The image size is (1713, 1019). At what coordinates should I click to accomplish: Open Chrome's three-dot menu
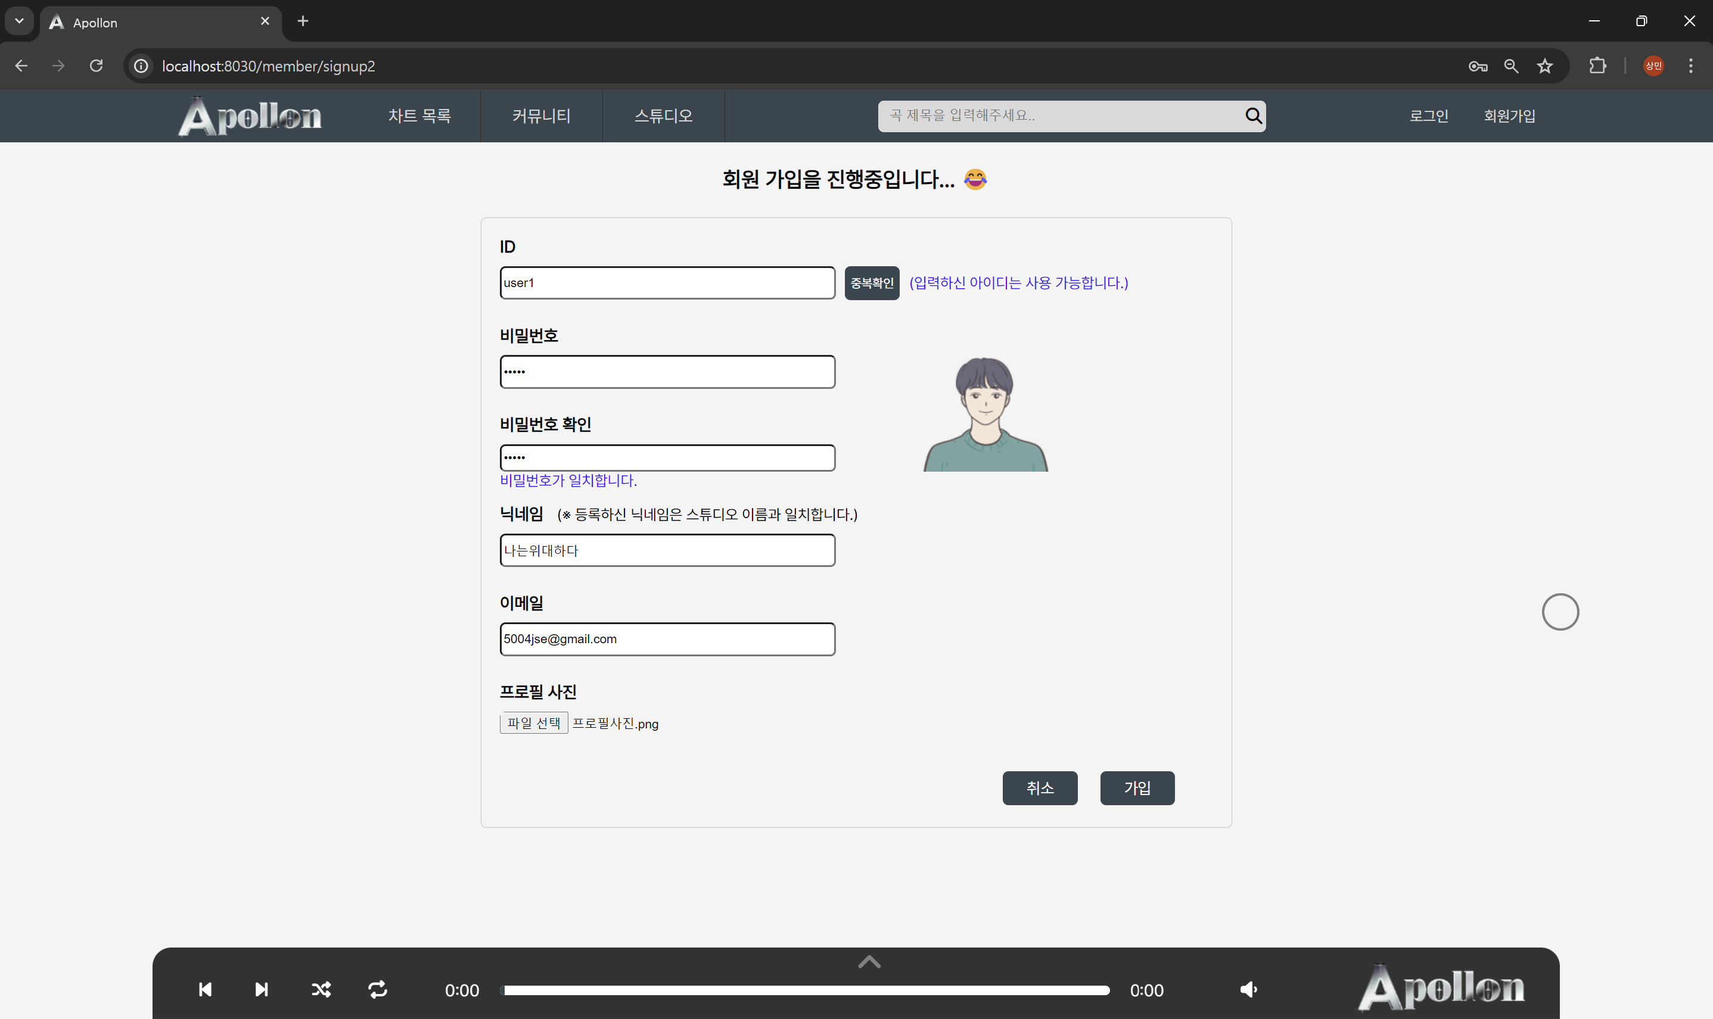click(x=1690, y=66)
